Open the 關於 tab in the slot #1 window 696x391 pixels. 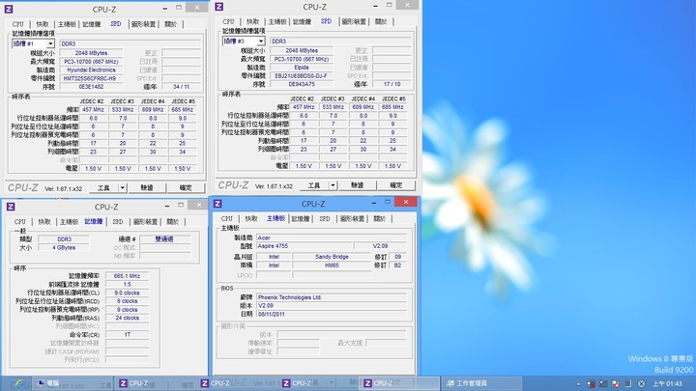(171, 24)
